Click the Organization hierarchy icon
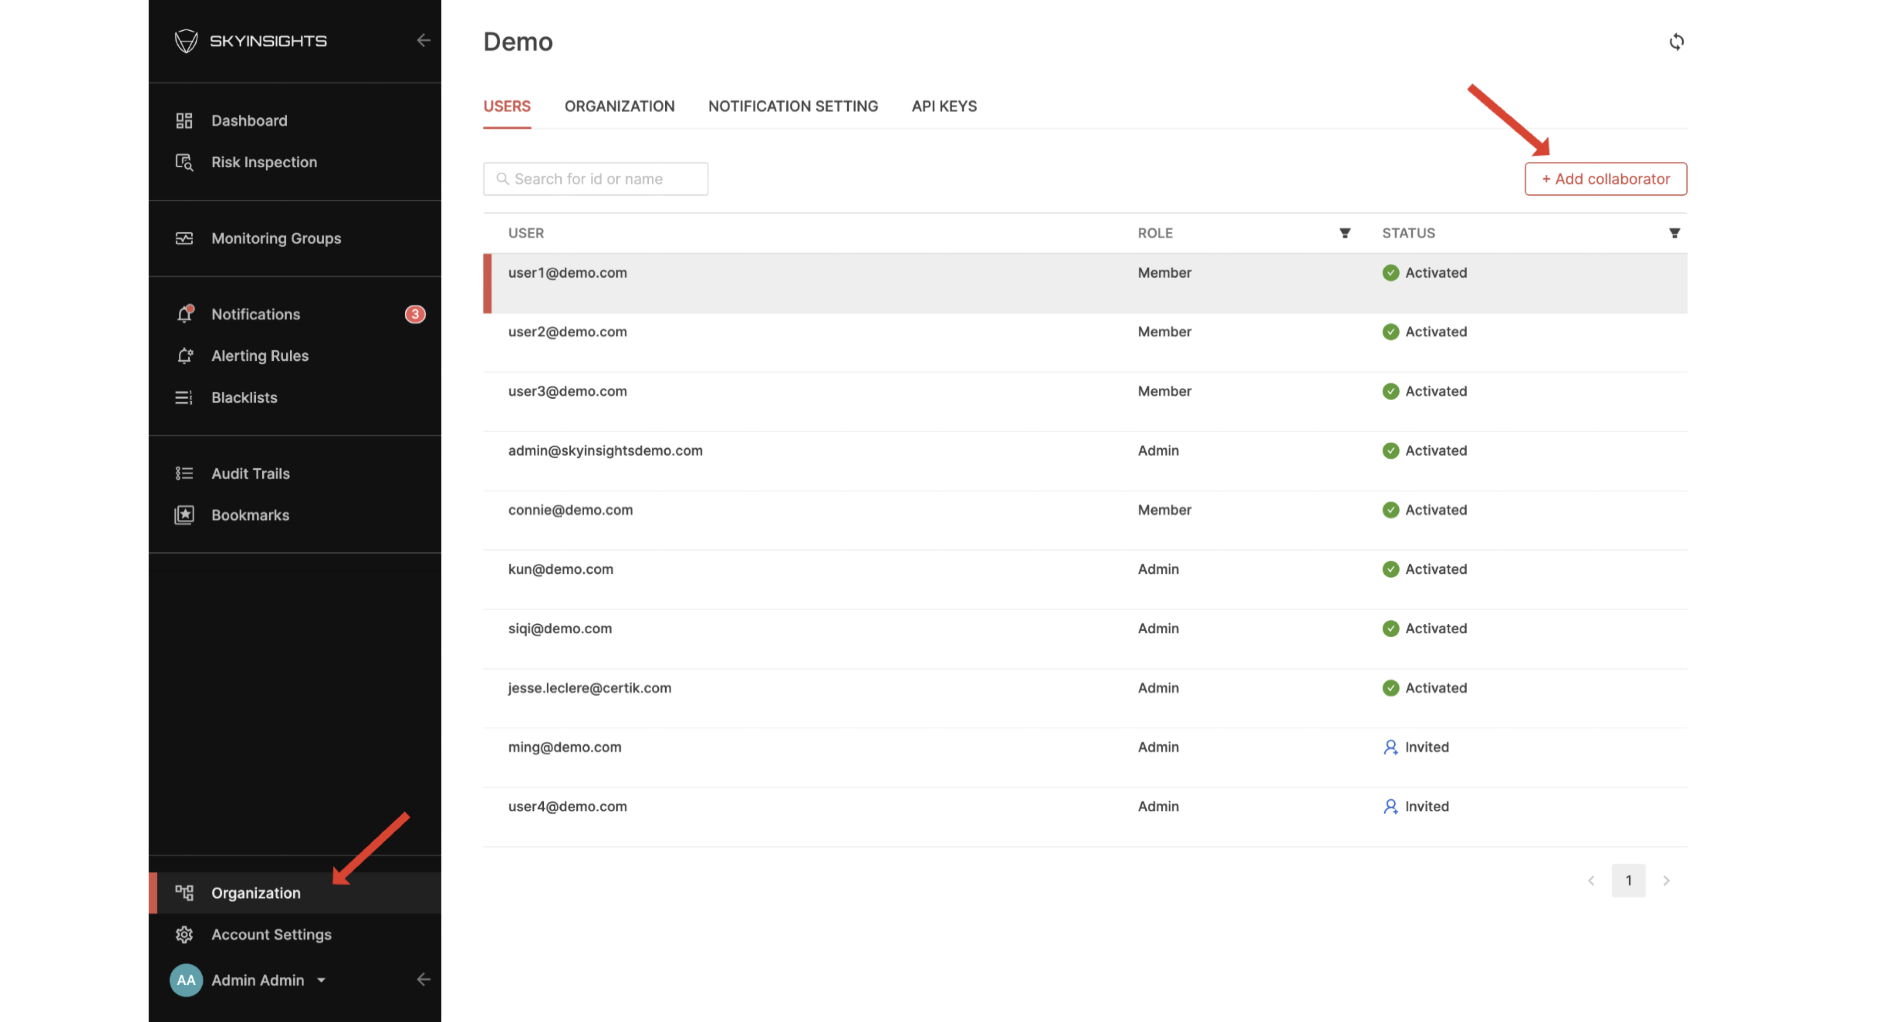This screenshot has width=1878, height=1022. pyautogui.click(x=184, y=892)
